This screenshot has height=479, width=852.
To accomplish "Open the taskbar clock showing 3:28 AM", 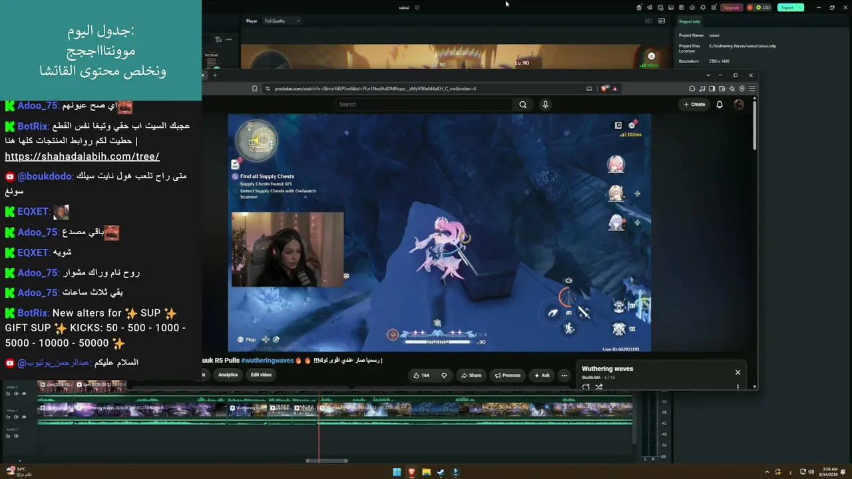I will (829, 472).
